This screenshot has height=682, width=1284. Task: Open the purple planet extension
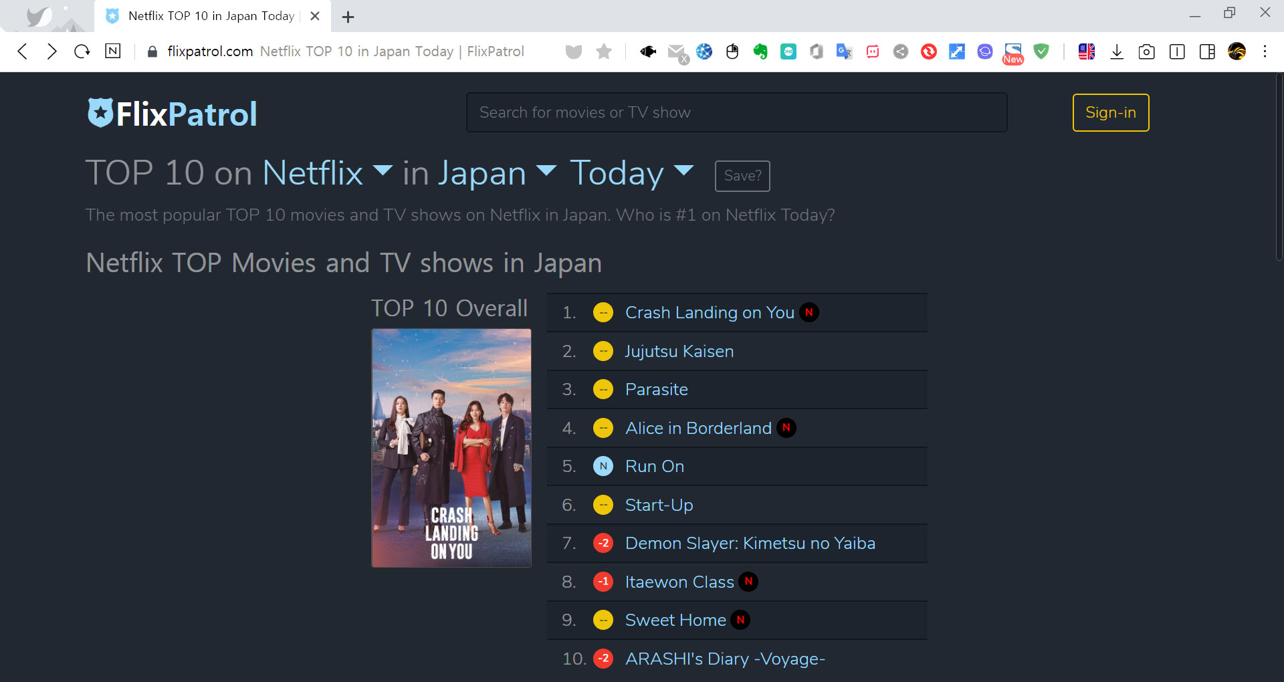pyautogui.click(x=985, y=51)
